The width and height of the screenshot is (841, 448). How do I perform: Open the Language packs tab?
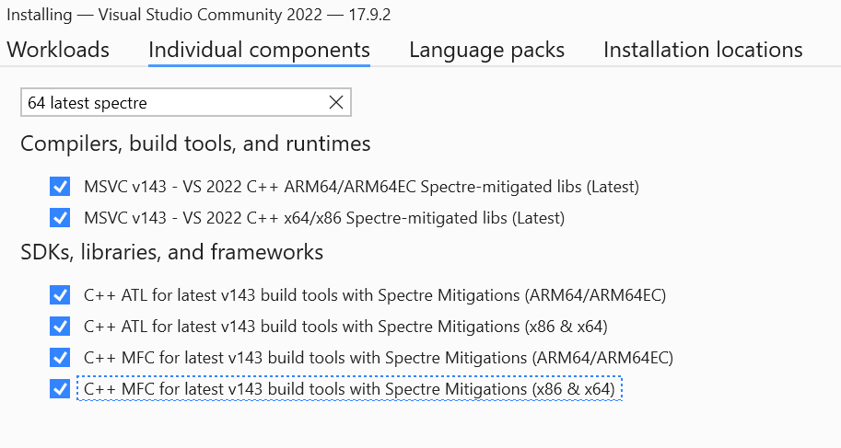tap(486, 50)
